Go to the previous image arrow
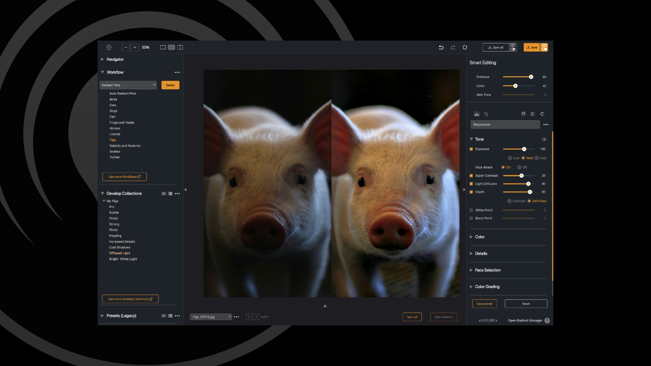 click(x=249, y=317)
